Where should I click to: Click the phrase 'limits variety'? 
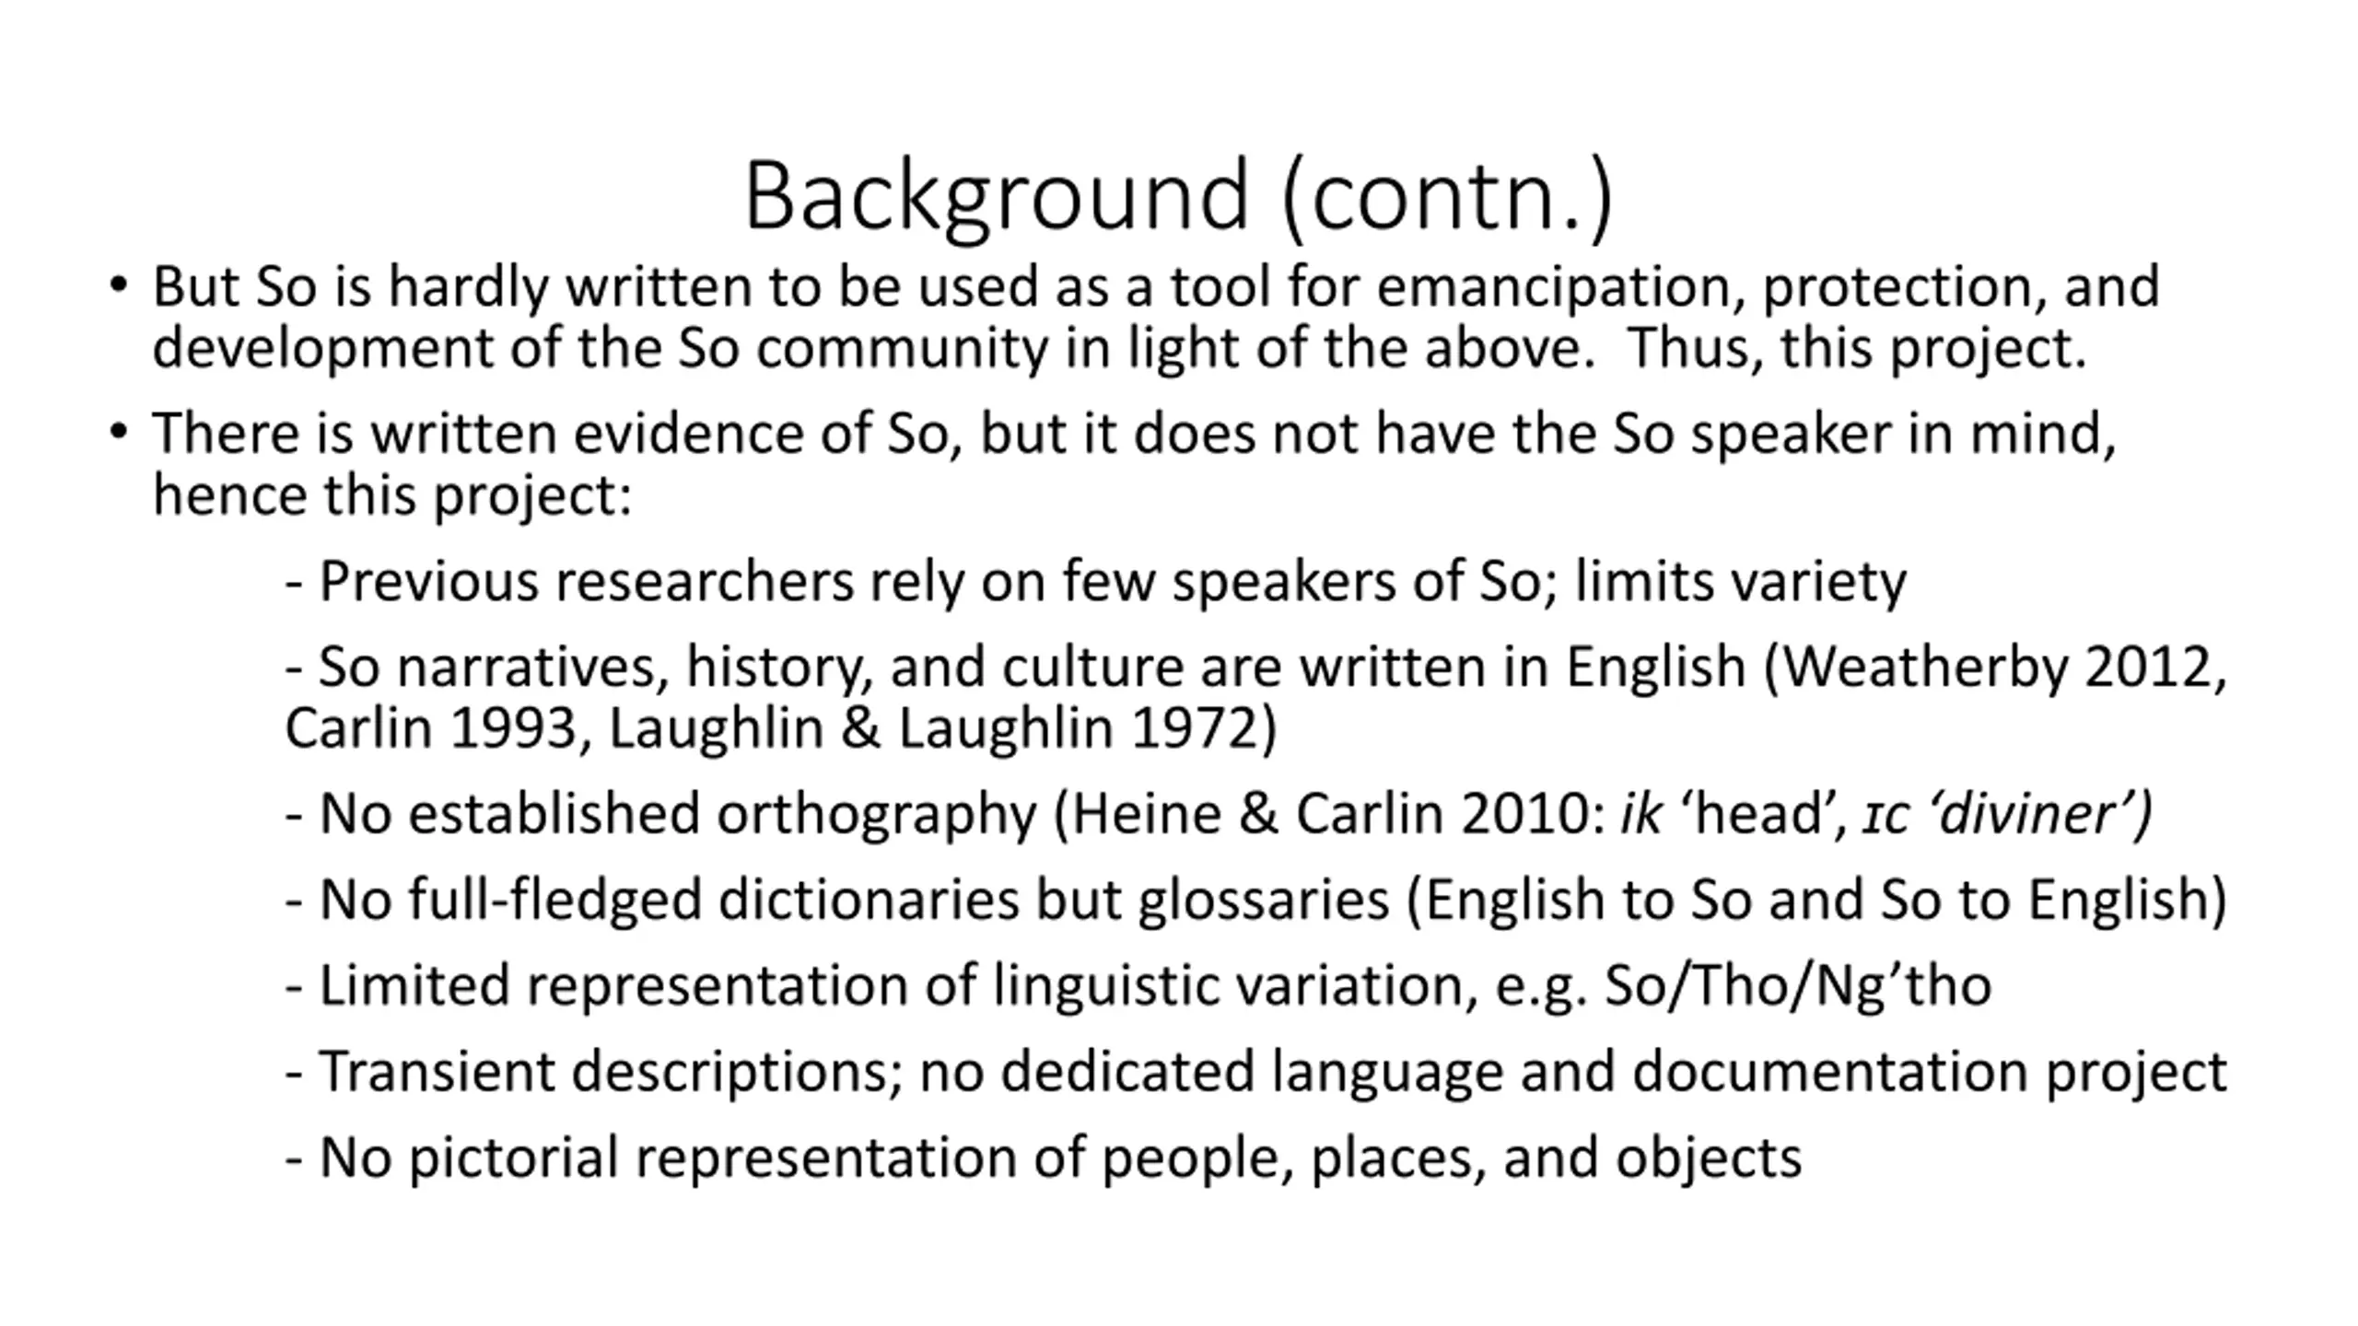(1741, 582)
